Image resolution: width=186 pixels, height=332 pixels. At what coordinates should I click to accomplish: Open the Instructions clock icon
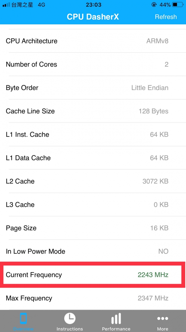tap(70, 318)
